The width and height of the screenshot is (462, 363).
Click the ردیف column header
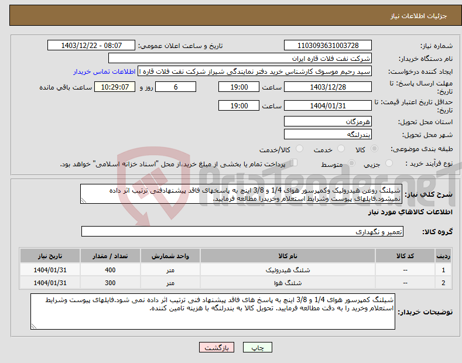coord(443,256)
